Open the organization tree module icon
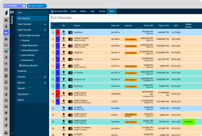 [6, 82]
